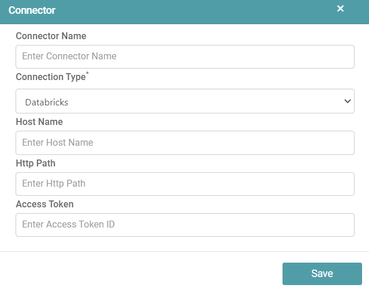Click the "Connection Type" field label
The height and width of the screenshot is (292, 369).
tap(50, 77)
